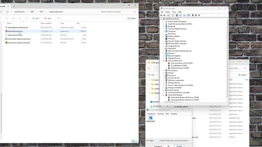Click Forward arrow in Device Manager toolbar

164,16
